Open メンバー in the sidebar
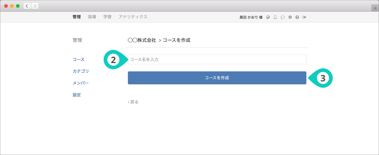 tap(81, 83)
